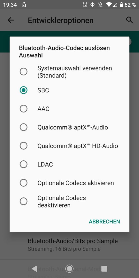Tap the recent apps square button
139x278 pixels.
click(x=104, y=269)
